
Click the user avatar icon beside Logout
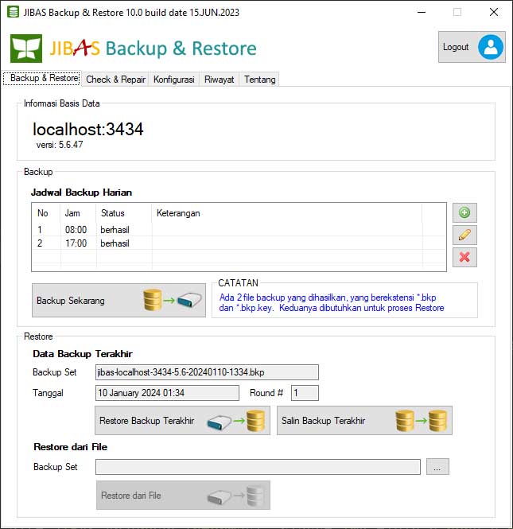491,47
